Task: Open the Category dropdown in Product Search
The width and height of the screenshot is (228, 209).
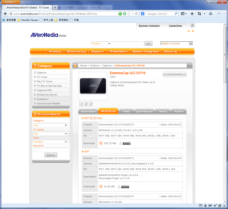Action: click(50, 125)
